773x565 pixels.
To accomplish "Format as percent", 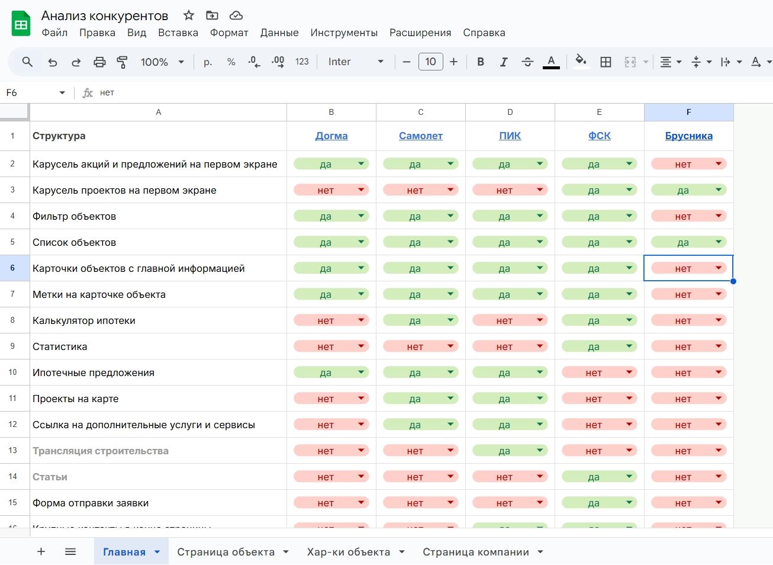I will click(x=231, y=62).
